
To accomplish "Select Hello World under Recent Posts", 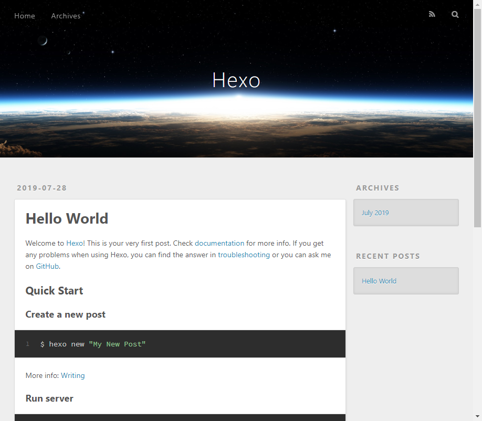I will 379,281.
